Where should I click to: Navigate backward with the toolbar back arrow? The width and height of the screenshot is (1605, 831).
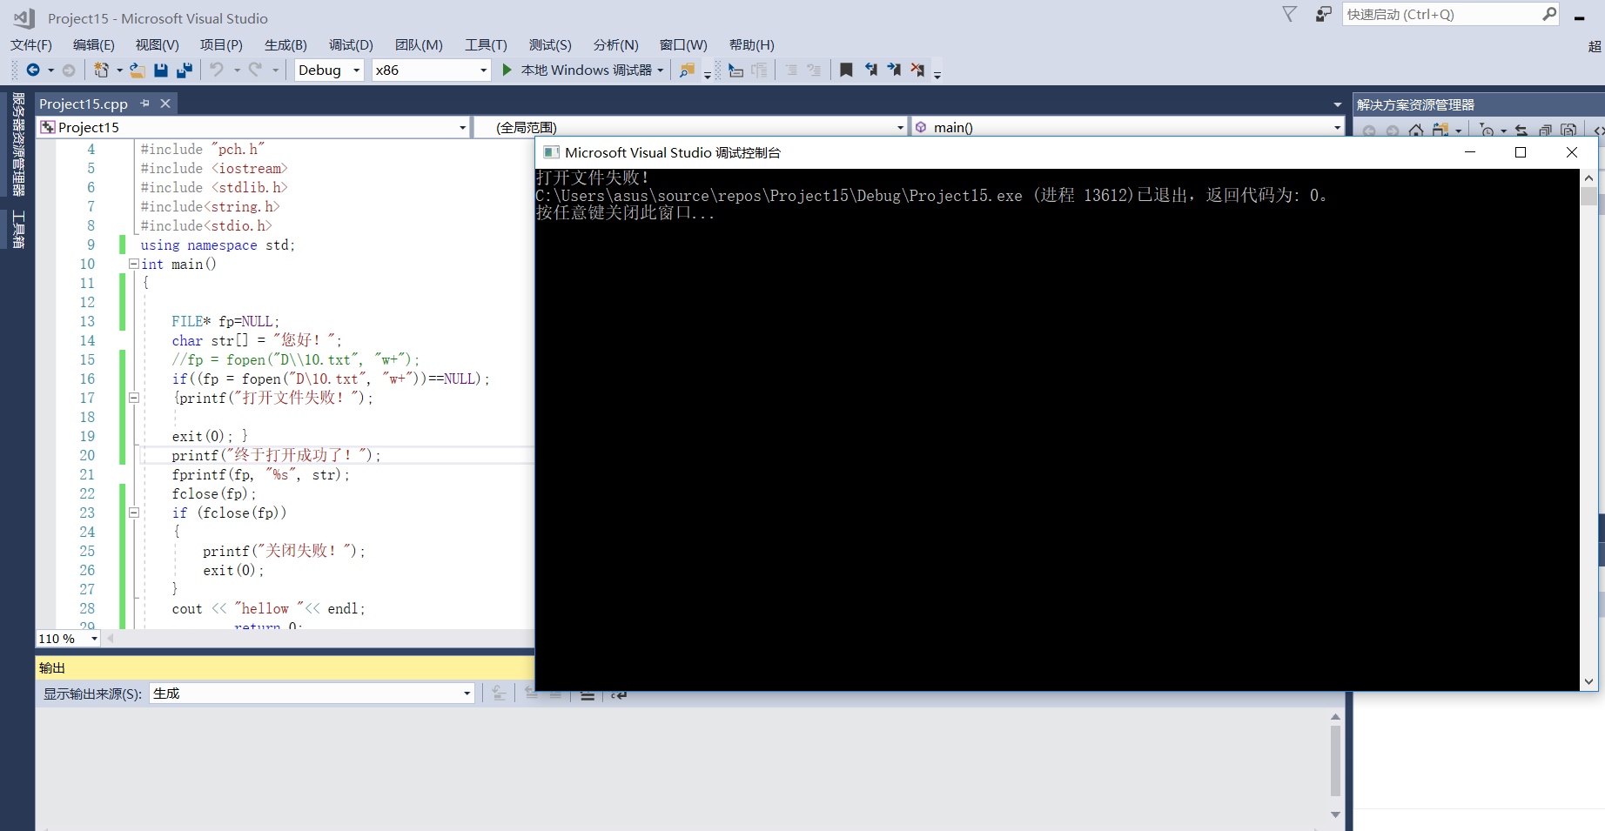coord(33,70)
